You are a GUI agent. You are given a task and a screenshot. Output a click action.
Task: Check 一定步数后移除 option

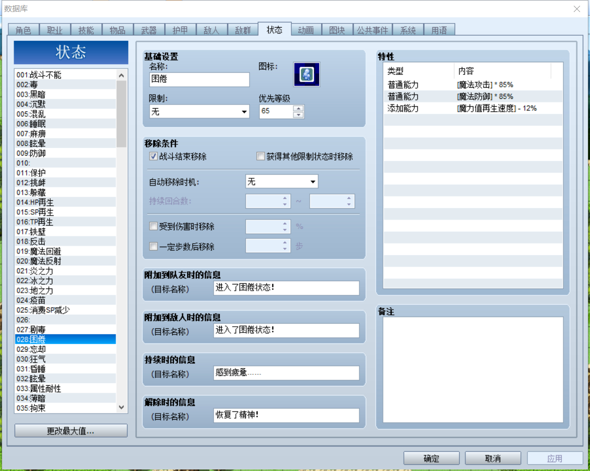(153, 246)
